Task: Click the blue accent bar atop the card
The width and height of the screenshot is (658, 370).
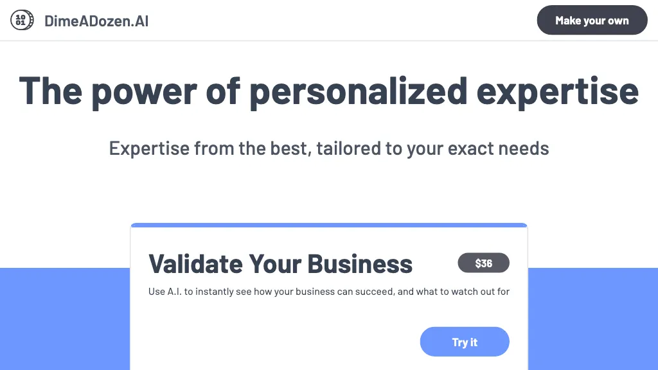Action: point(328,225)
